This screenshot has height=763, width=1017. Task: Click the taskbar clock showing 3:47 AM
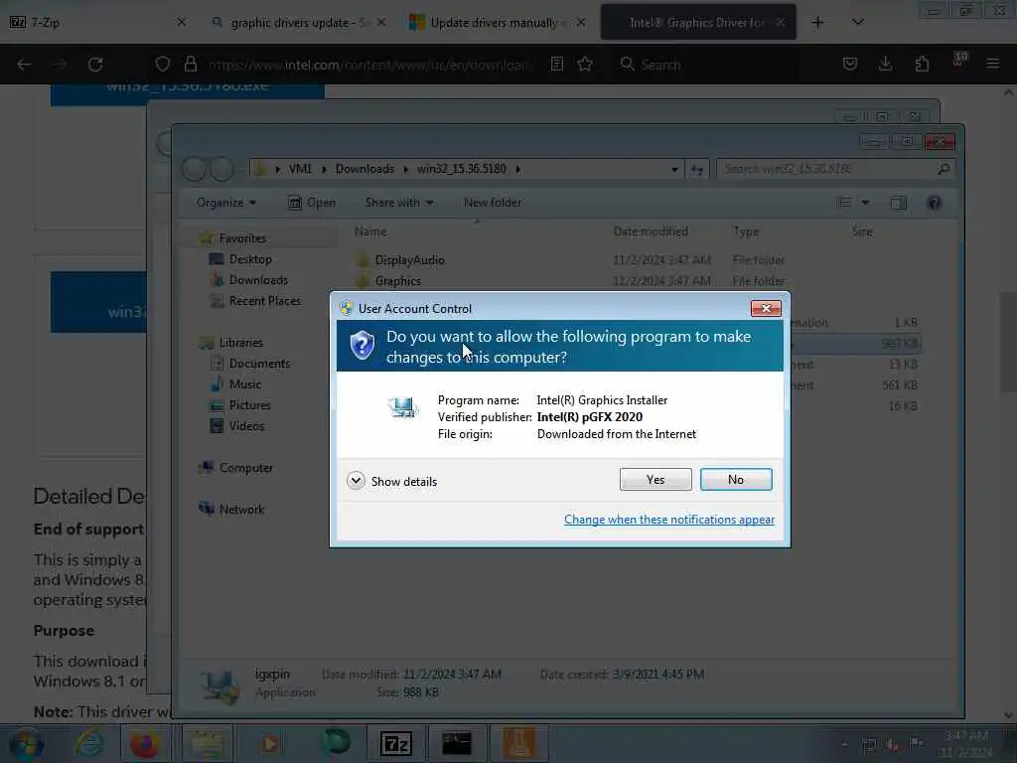tap(965, 744)
